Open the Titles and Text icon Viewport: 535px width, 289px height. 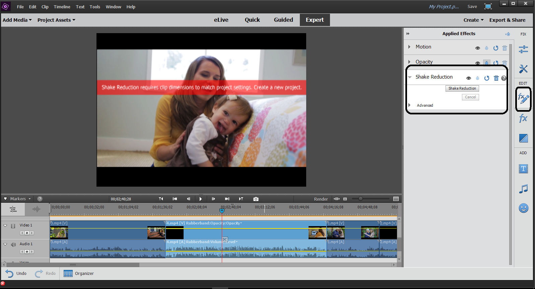tap(523, 169)
